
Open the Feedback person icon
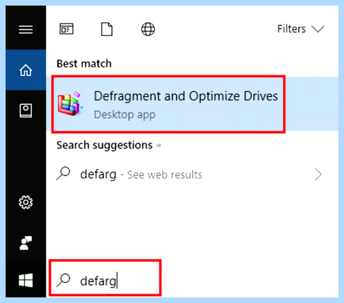coord(26,243)
